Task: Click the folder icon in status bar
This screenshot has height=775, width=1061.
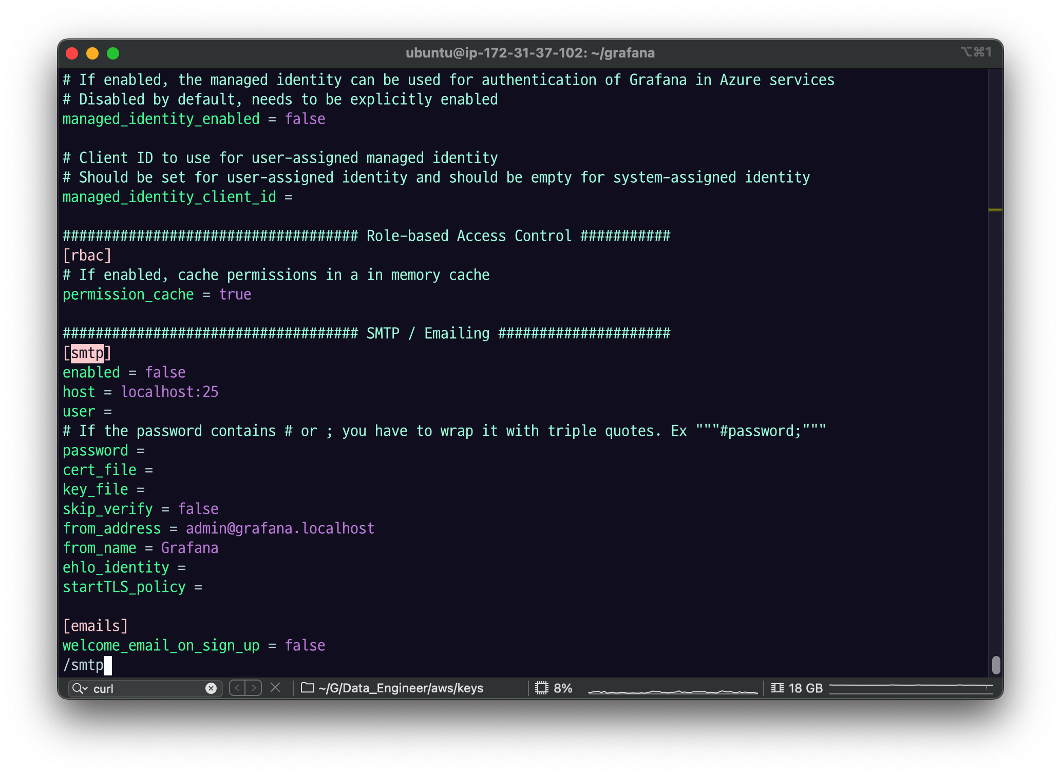Action: point(307,688)
